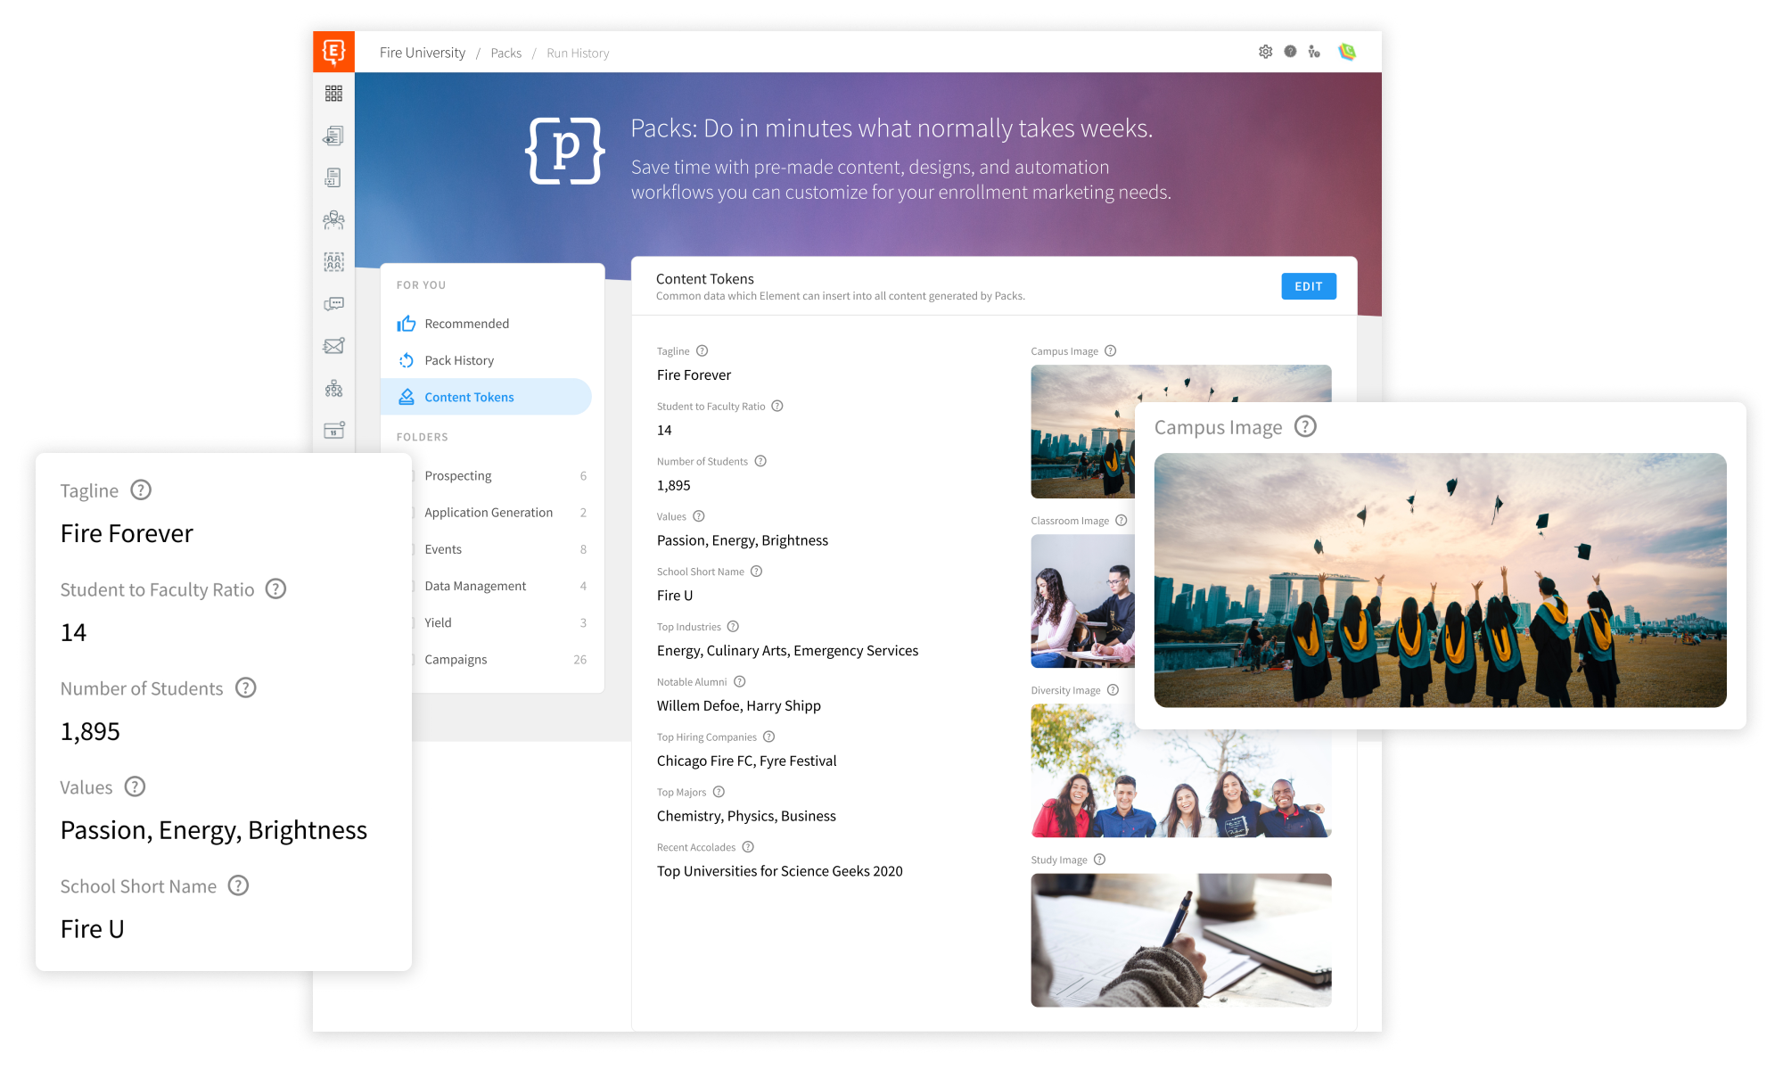Image resolution: width=1783 pixels, height=1070 pixels.
Task: Click the help question mark in header
Action: click(x=1290, y=52)
